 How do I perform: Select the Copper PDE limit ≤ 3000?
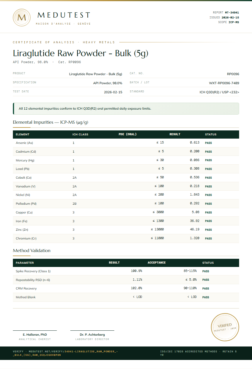click(158, 212)
